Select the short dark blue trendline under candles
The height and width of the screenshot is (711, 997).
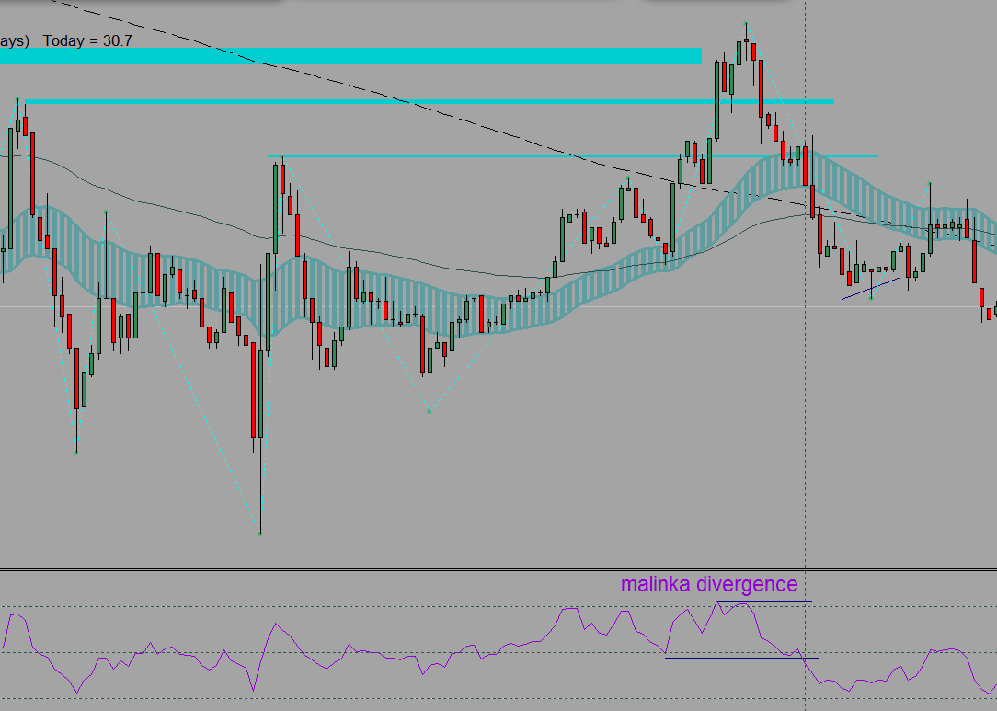click(x=870, y=288)
